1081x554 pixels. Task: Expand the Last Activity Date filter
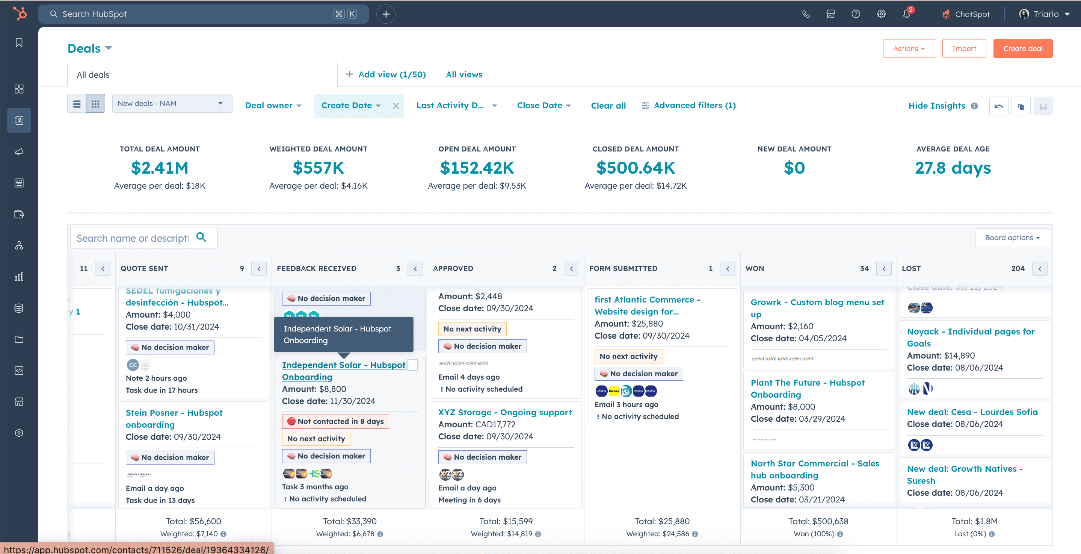pos(457,105)
